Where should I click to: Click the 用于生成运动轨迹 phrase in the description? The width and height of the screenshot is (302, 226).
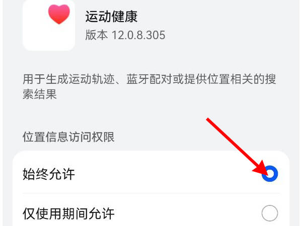(x=68, y=79)
